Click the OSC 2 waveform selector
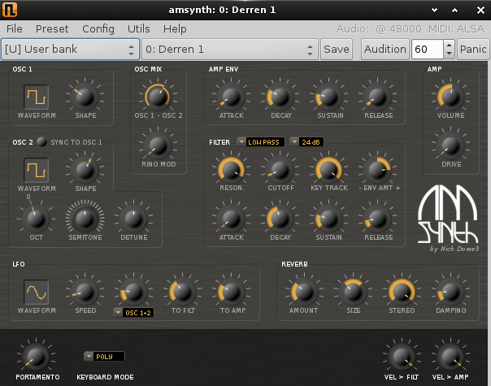Image resolution: width=491 pixels, height=386 pixels. 37,170
